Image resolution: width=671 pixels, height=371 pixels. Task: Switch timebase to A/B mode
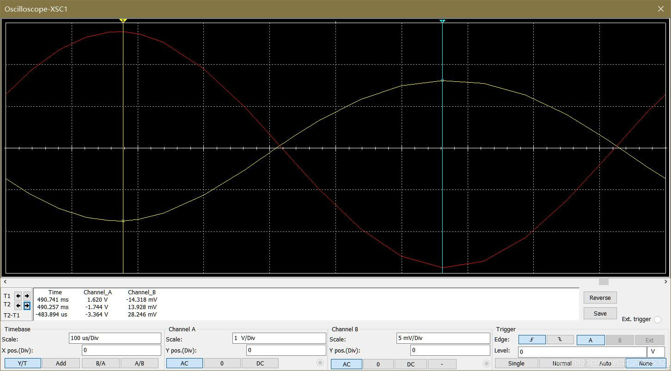139,363
